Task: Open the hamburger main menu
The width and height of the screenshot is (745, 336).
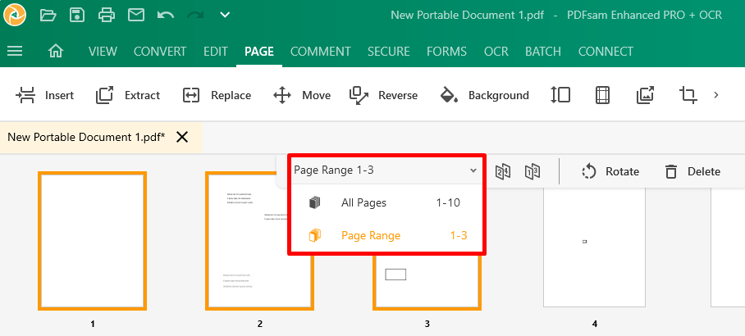Action: [x=16, y=51]
